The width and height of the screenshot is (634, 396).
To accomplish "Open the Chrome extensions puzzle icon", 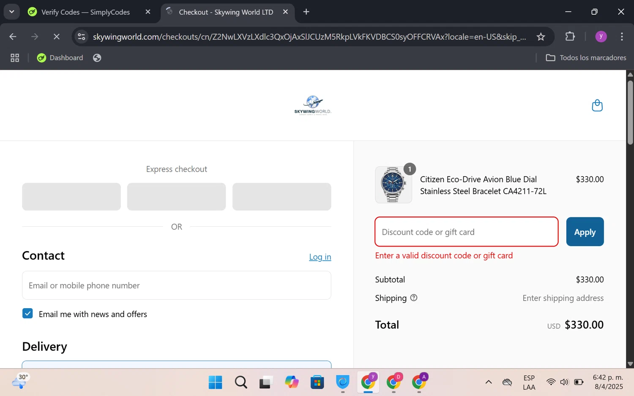I will (570, 37).
